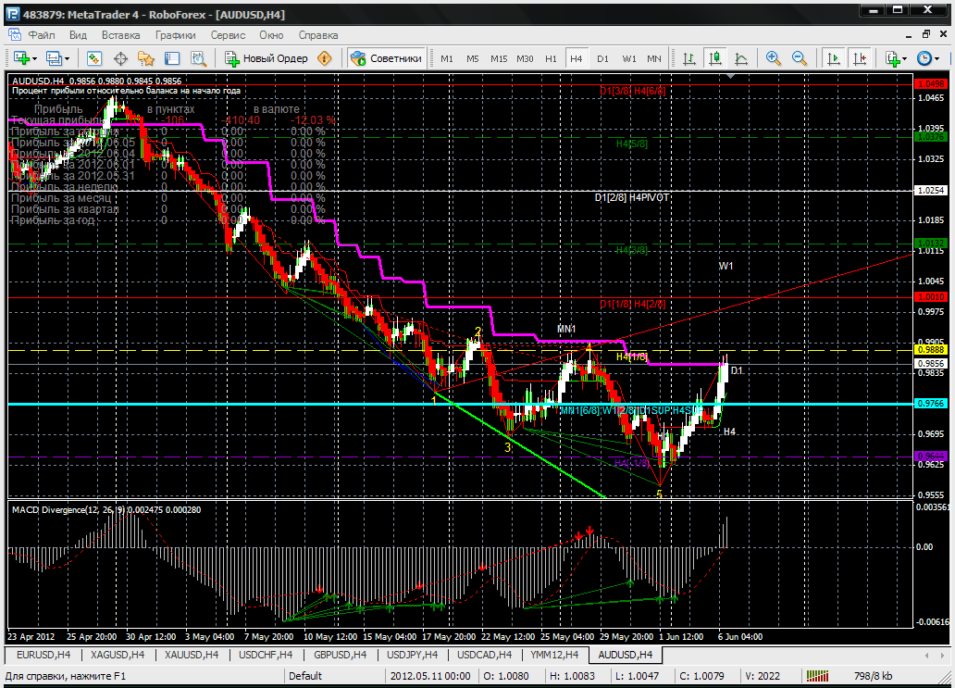Click status bar date 2012.05.11 00:00
The height and width of the screenshot is (688, 955).
(430, 676)
